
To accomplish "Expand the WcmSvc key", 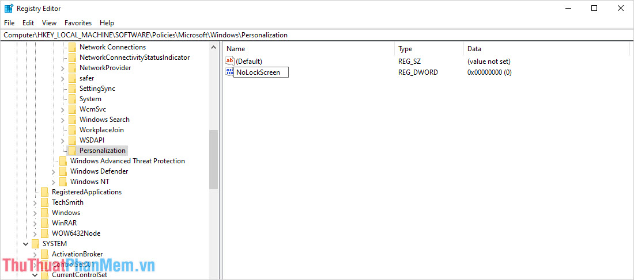I will pos(63,109).
